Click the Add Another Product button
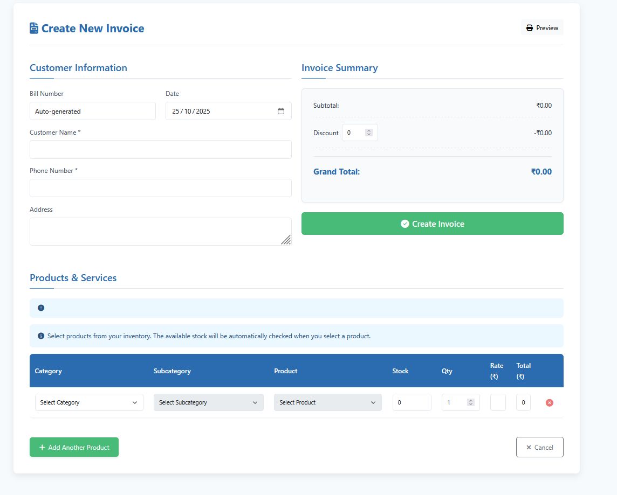617x495 pixels. 74,447
